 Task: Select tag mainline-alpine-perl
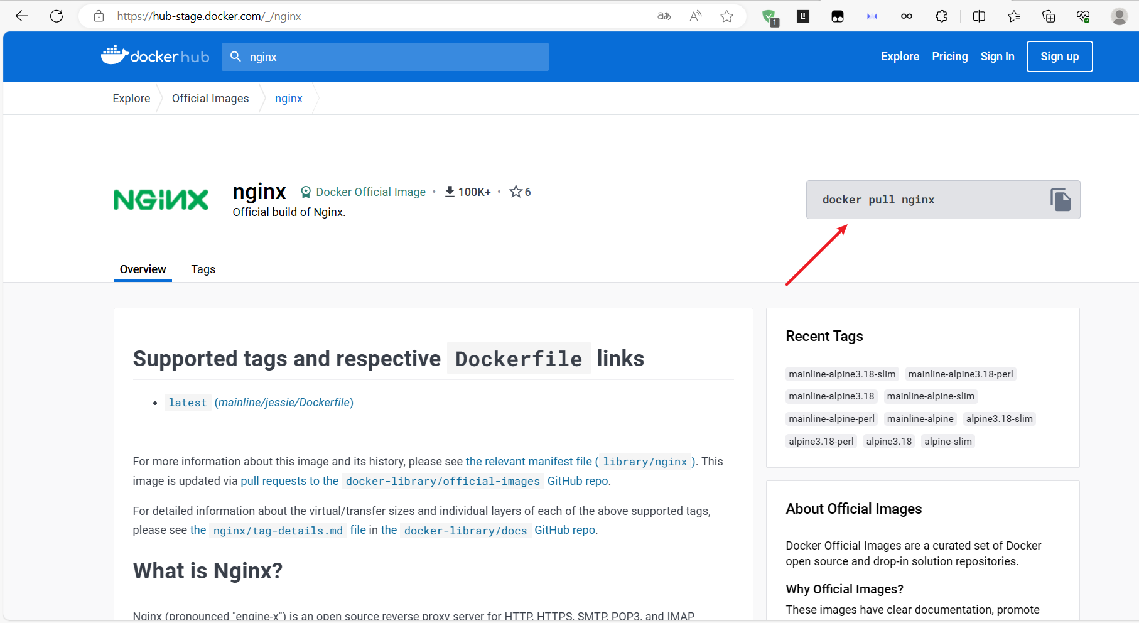[831, 419]
